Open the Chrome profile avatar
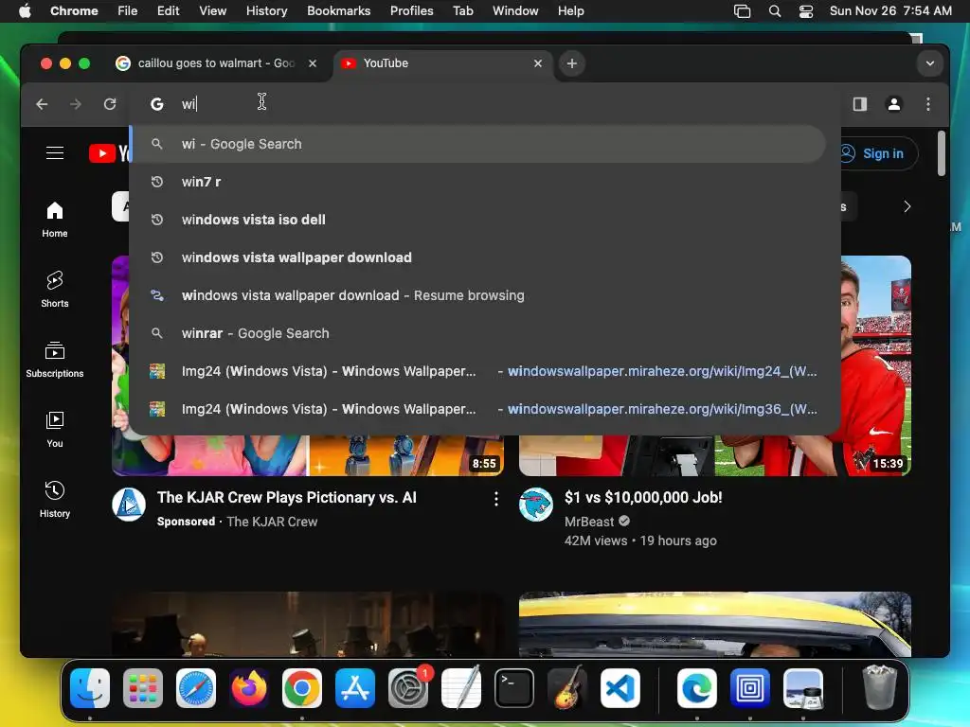 894,104
